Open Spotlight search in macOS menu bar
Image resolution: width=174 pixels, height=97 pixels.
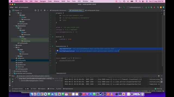pyautogui.click(x=140, y=1)
